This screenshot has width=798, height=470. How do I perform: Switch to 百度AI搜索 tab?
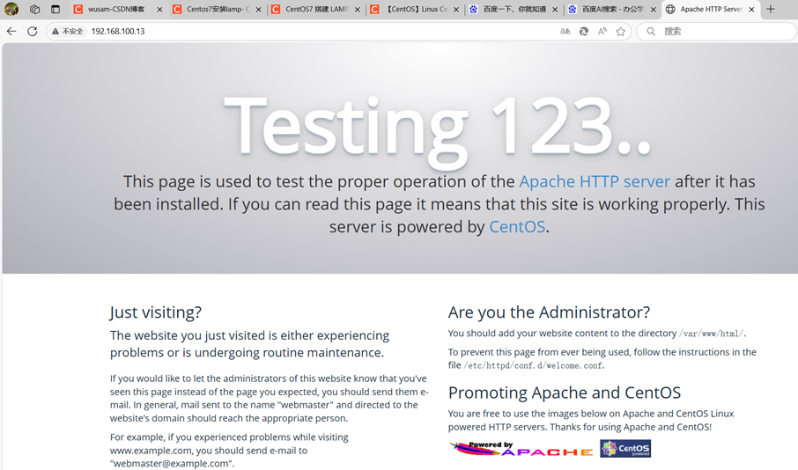pos(612,9)
